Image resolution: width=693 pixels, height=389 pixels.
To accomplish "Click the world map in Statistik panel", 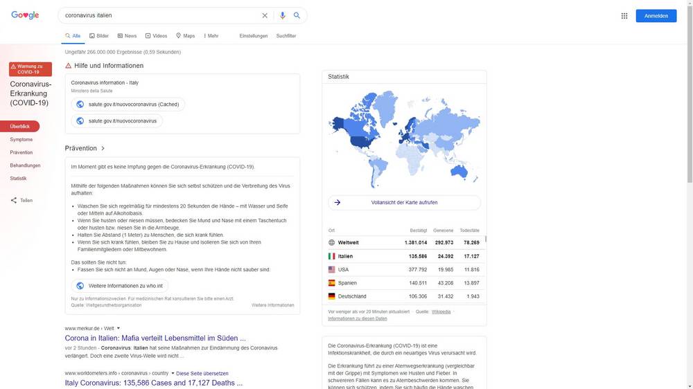I will [404, 139].
